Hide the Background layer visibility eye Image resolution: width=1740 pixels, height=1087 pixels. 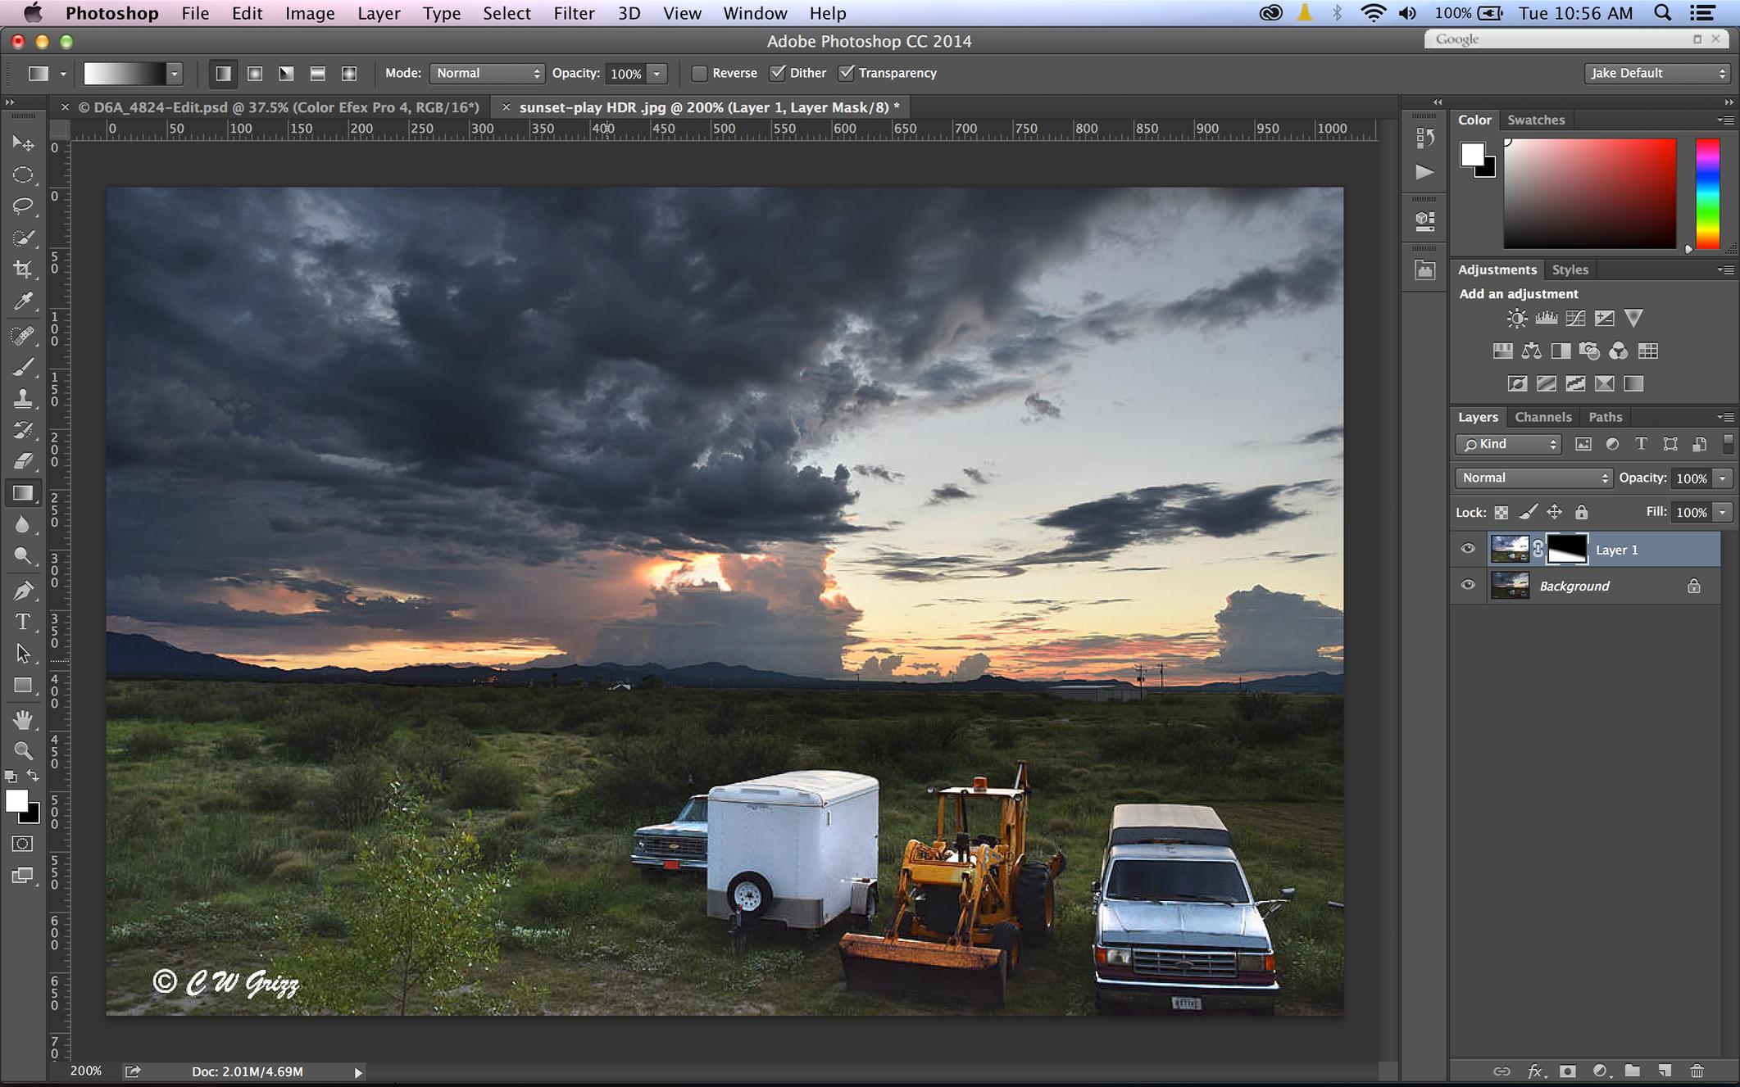coord(1468,586)
